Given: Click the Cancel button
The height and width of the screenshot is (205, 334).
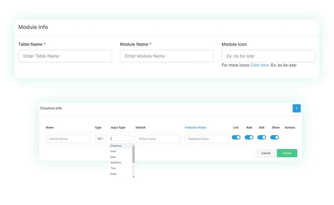Looking at the screenshot, I should pyautogui.click(x=266, y=153).
